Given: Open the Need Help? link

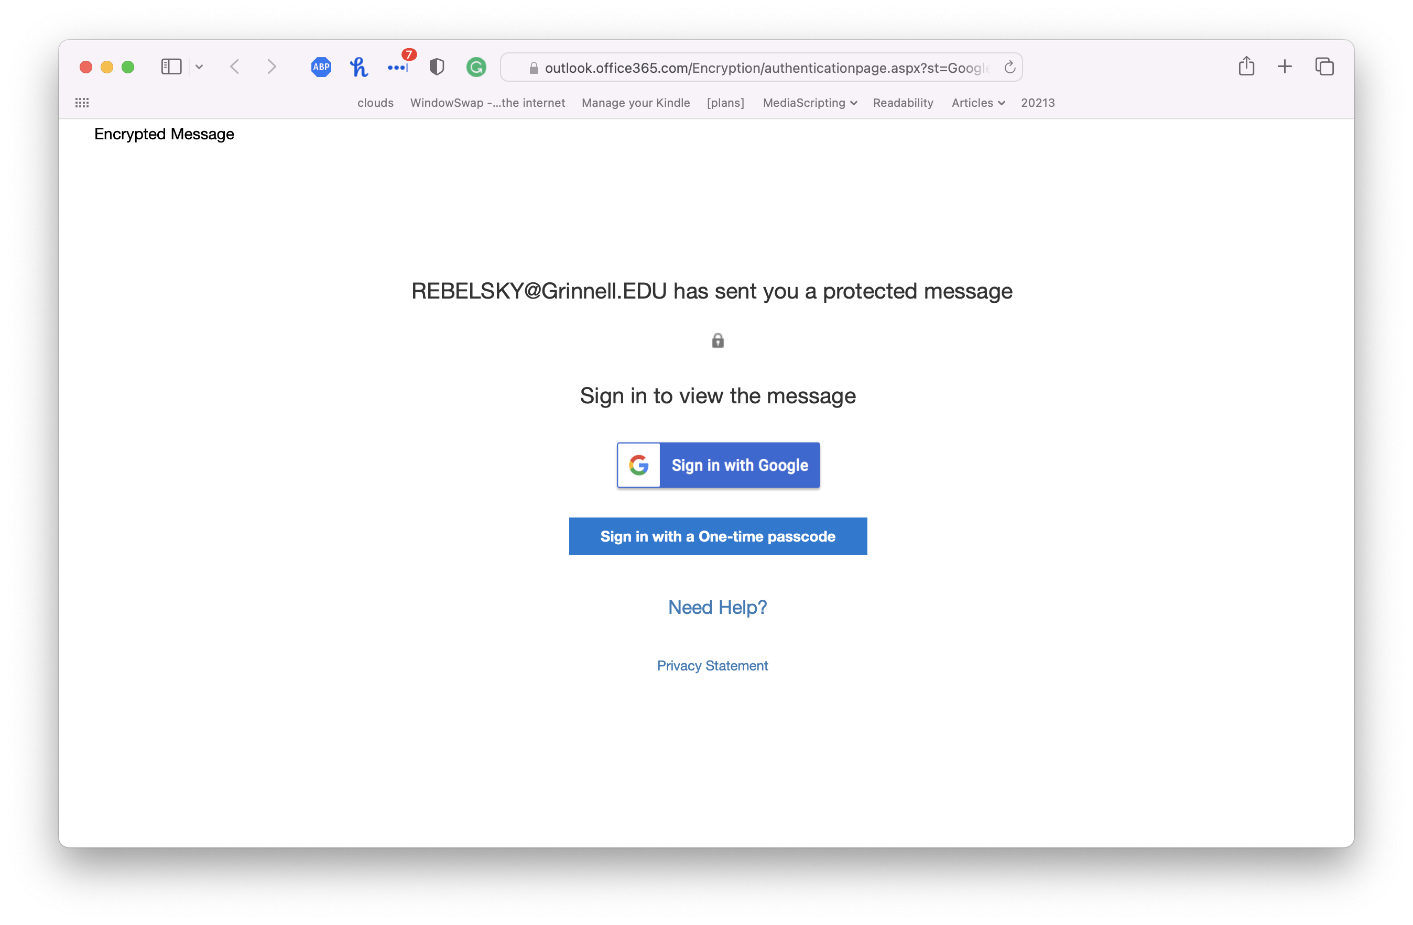Looking at the screenshot, I should coord(717,607).
